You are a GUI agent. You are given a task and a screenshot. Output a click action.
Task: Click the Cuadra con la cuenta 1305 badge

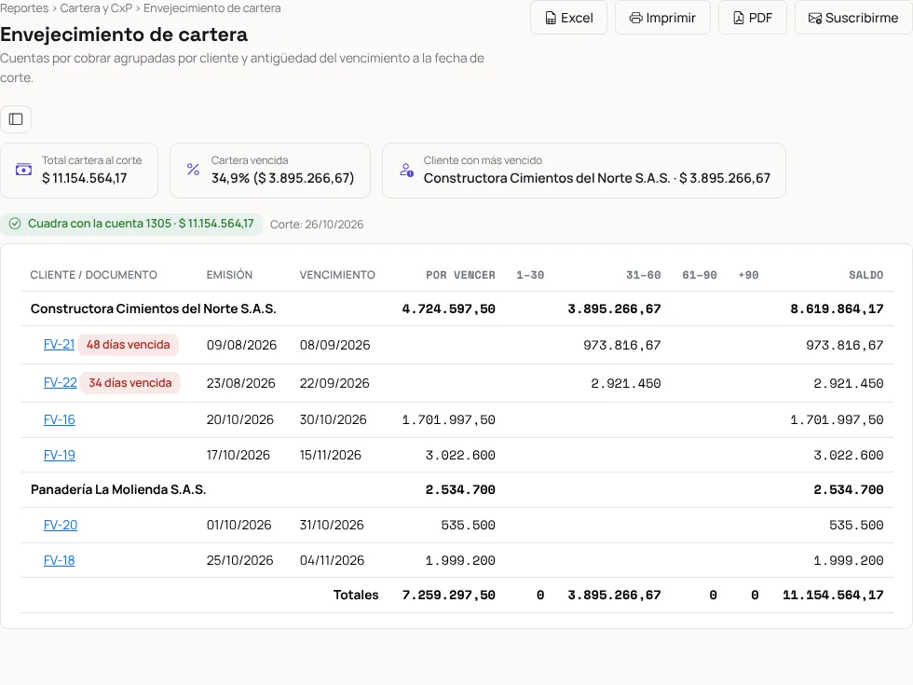(131, 224)
